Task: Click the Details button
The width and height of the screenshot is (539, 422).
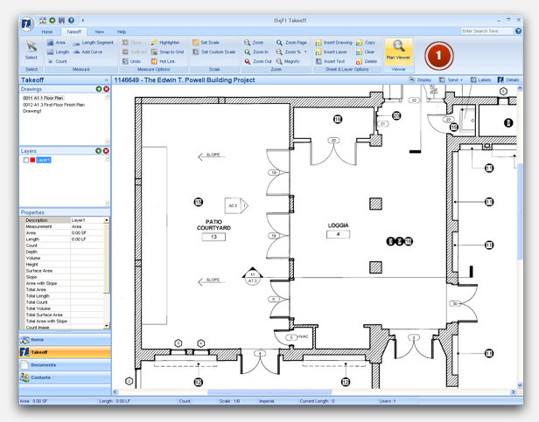Action: [x=508, y=80]
